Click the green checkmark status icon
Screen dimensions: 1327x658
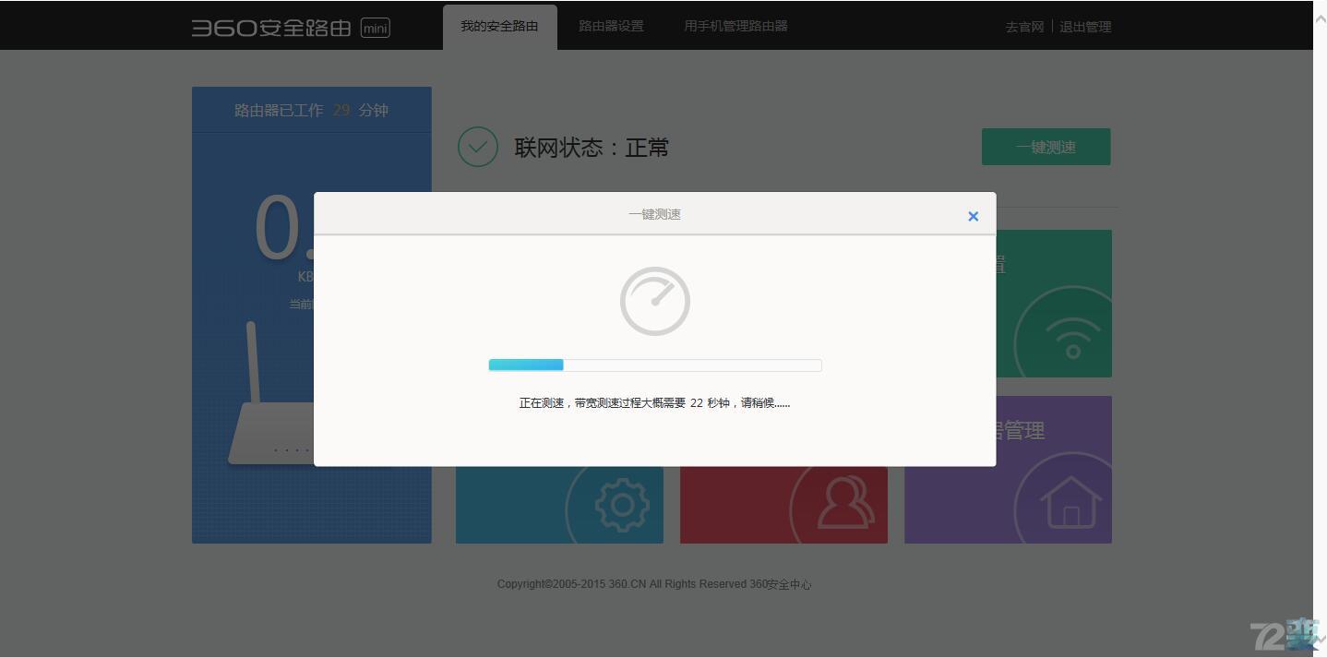coord(477,147)
